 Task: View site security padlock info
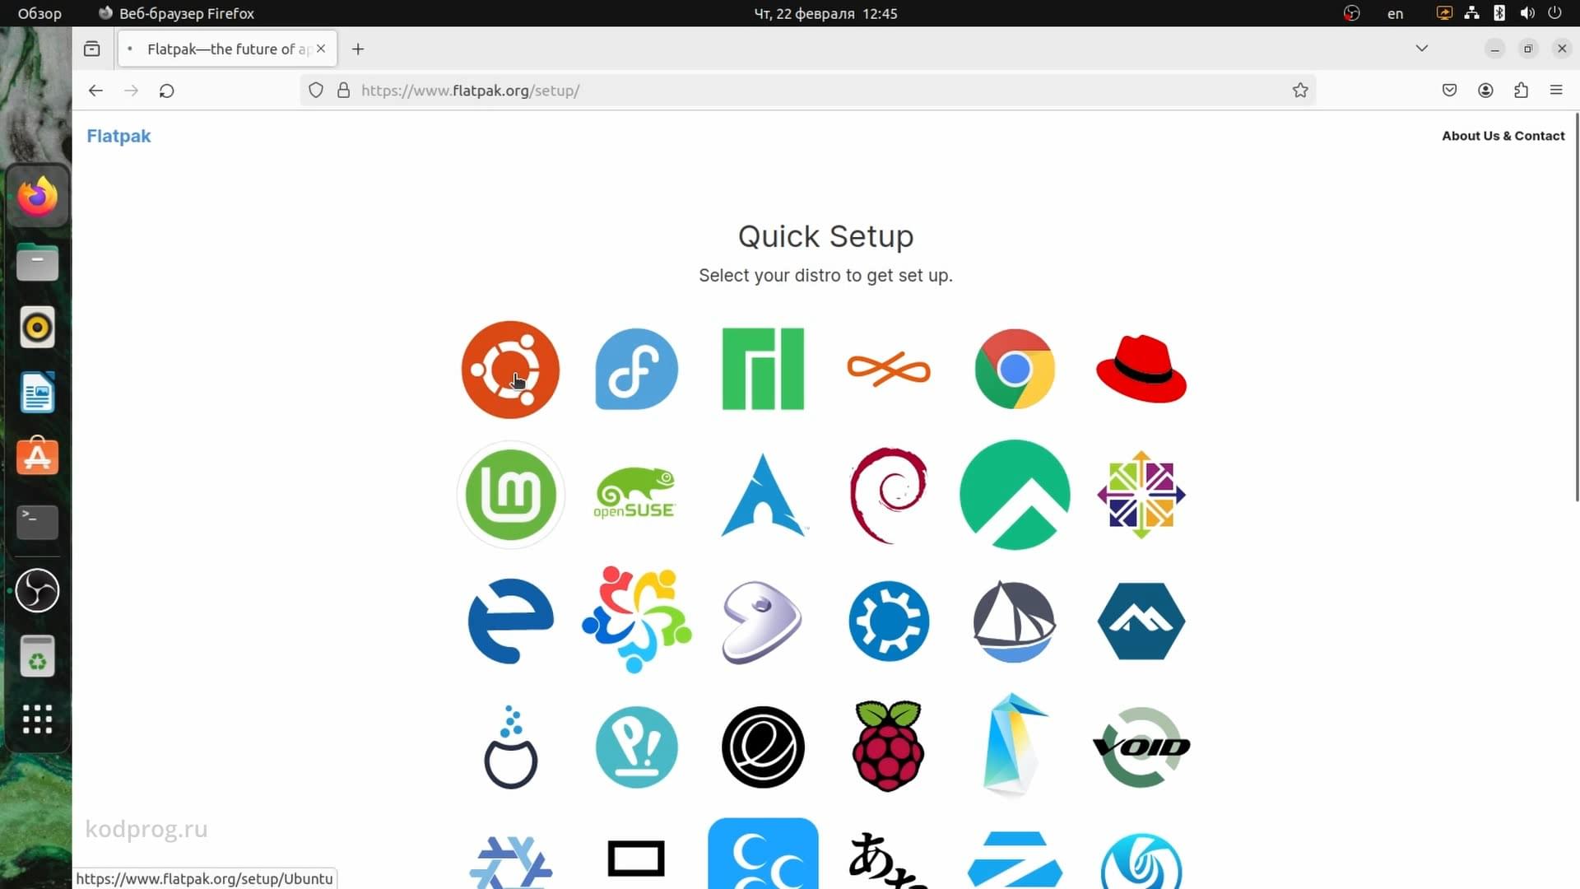[x=344, y=91]
